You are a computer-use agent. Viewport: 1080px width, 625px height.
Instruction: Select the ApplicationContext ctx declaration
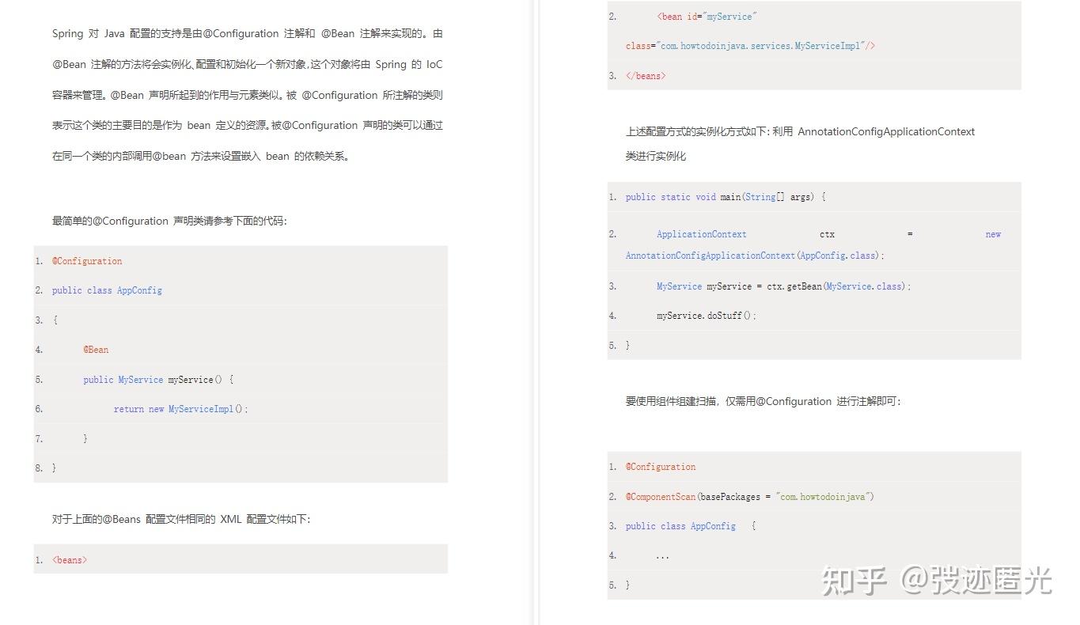coord(701,233)
